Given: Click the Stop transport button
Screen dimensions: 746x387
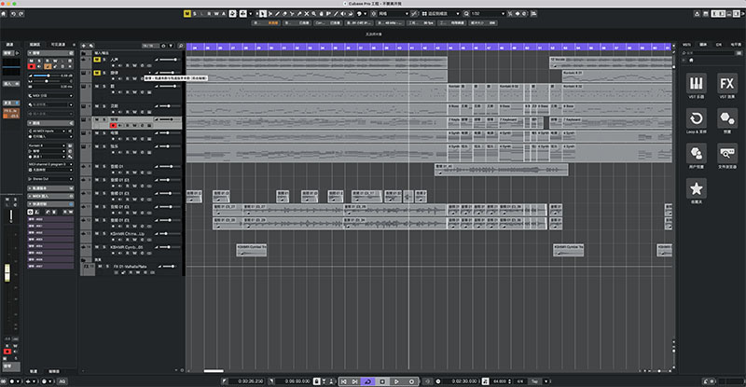Looking at the screenshot, I should [382, 381].
